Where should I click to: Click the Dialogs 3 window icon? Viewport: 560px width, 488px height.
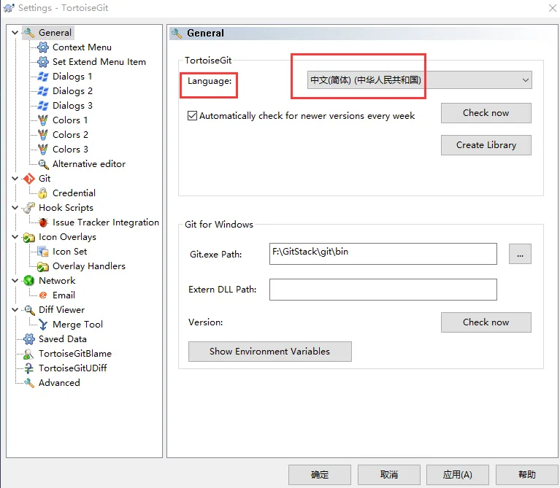coord(43,106)
